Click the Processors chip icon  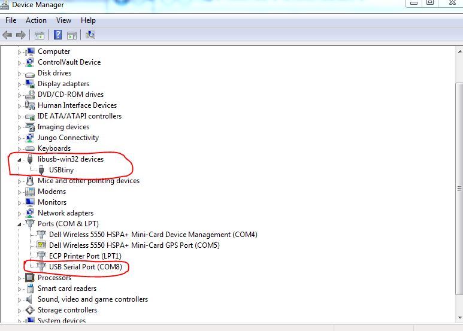30,278
